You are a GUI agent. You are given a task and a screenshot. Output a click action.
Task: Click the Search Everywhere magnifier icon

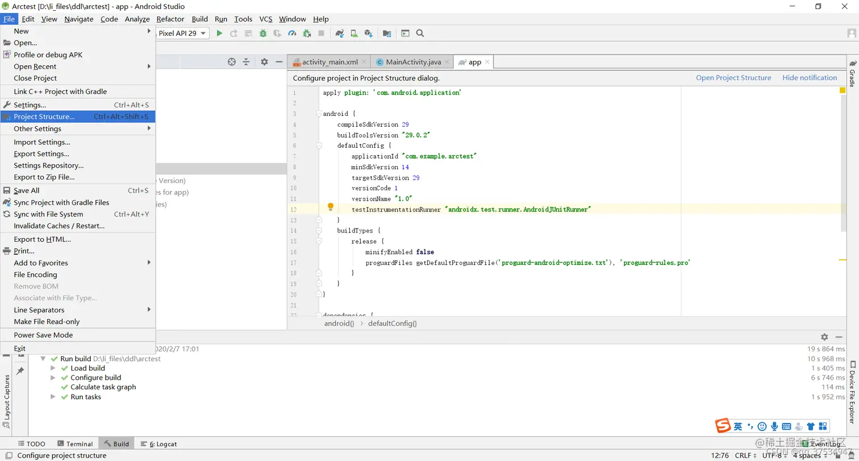(420, 34)
